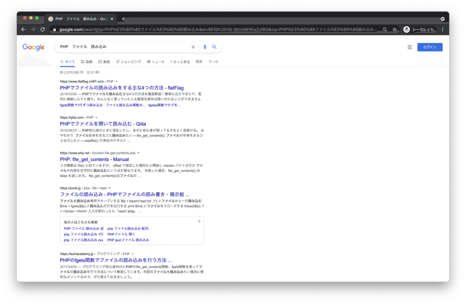
Task: Expand dropdown arrow beside techacademy.jp URL
Action: point(133,254)
